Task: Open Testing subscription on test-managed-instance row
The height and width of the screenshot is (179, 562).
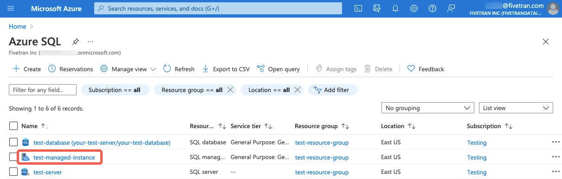Action: click(477, 157)
